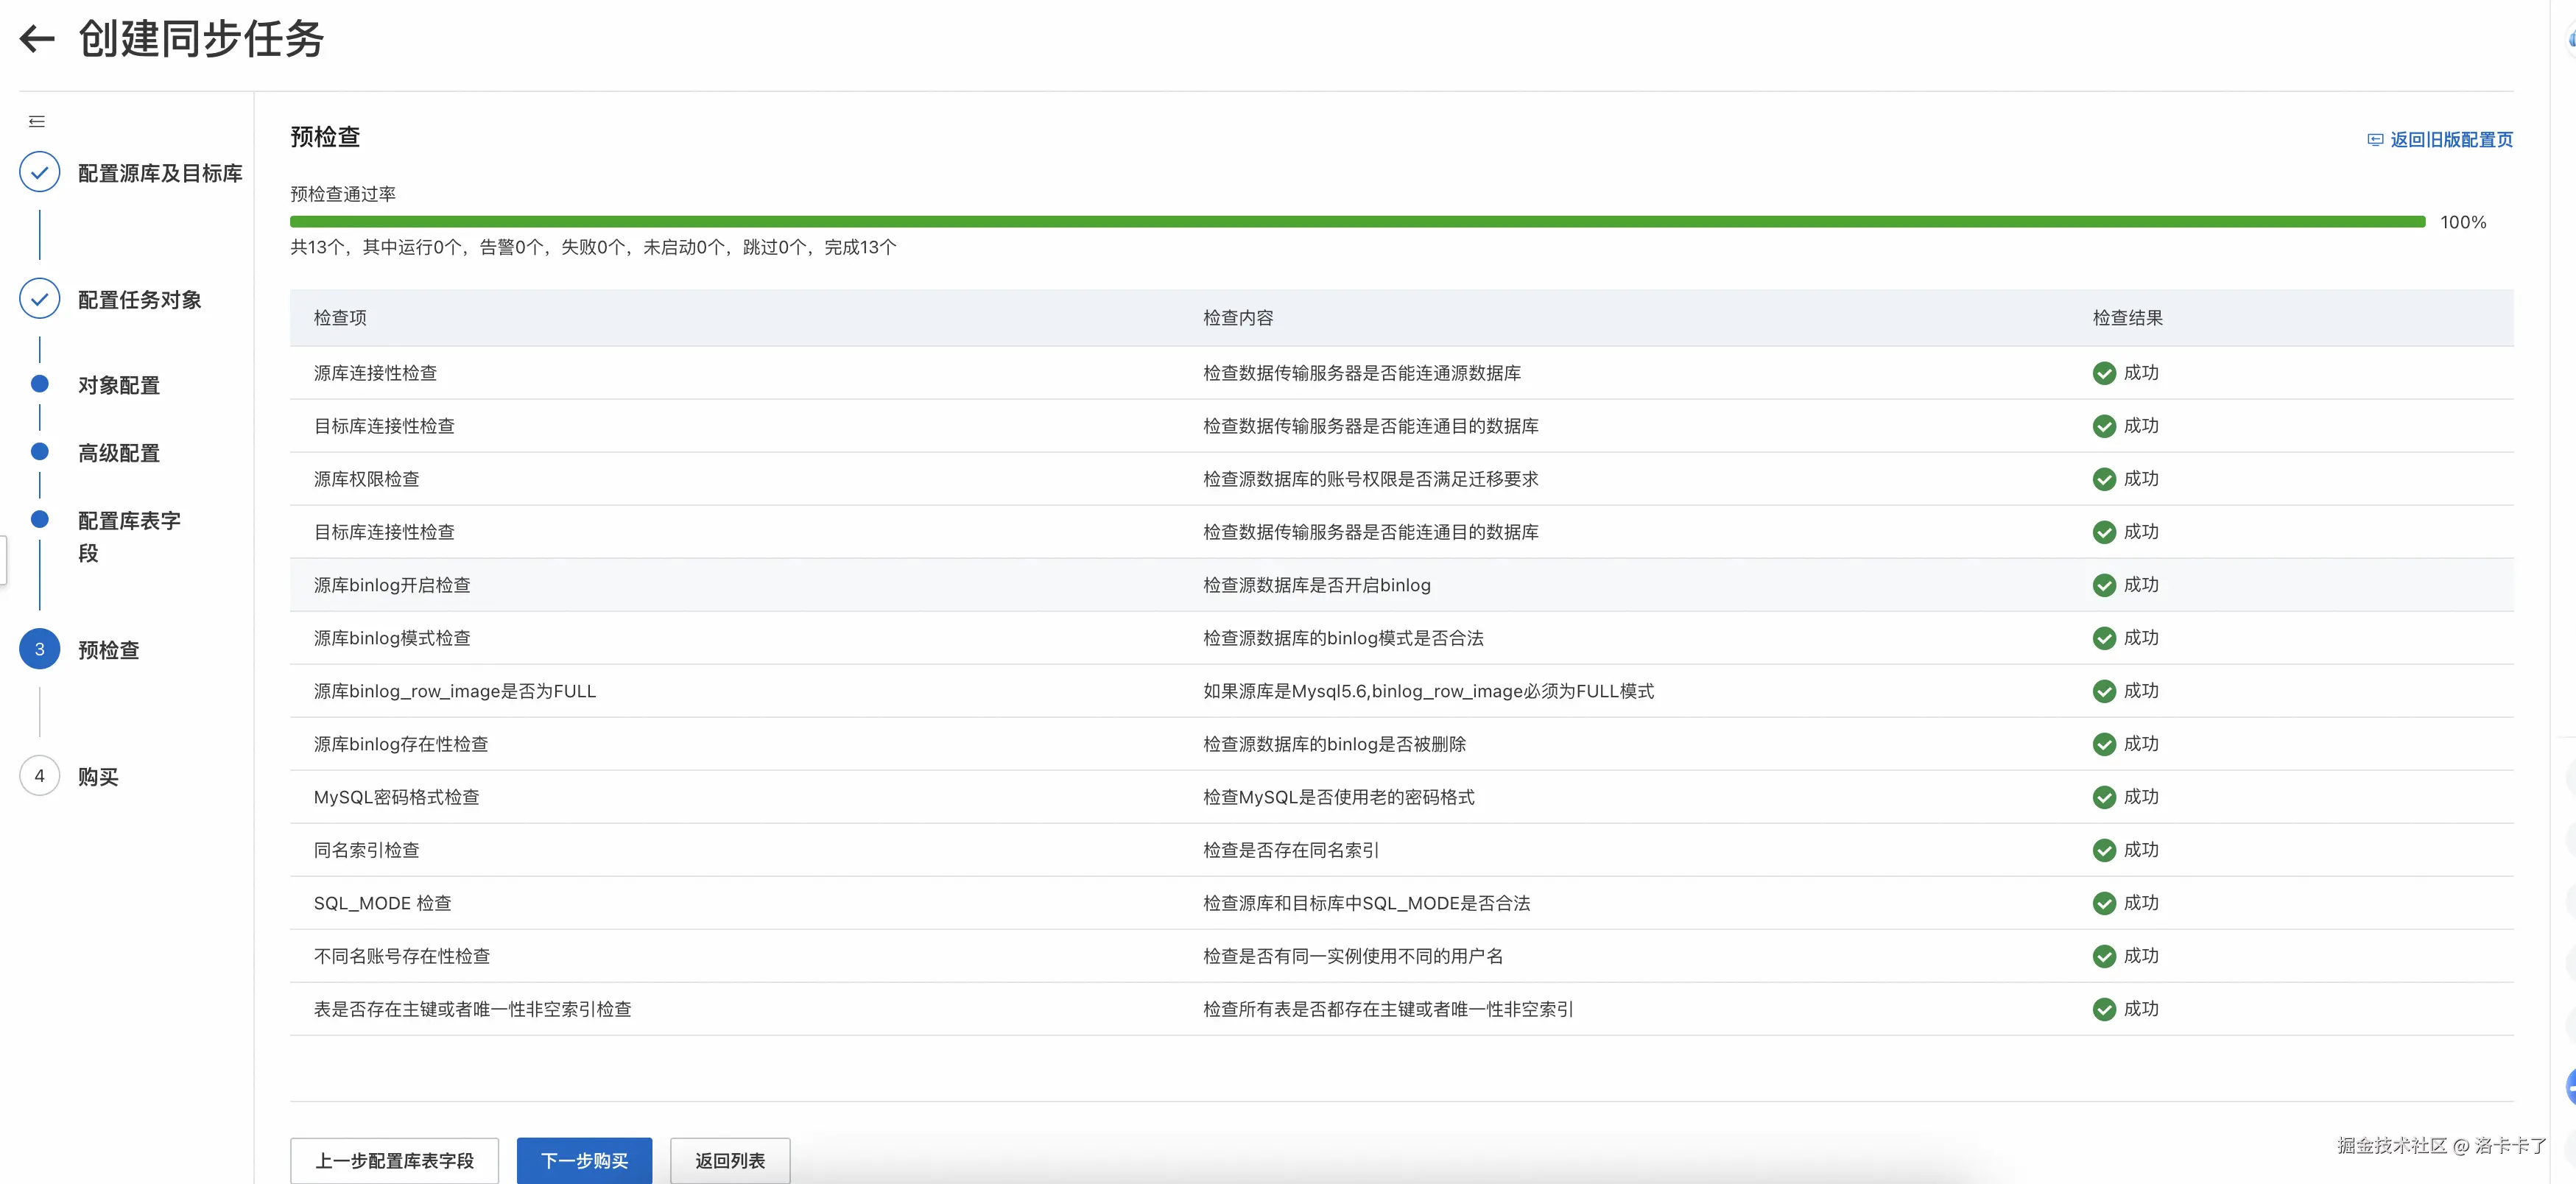Open the 返回旧版配置页 link
Viewport: 2576px width, 1184px height.
coord(2451,140)
